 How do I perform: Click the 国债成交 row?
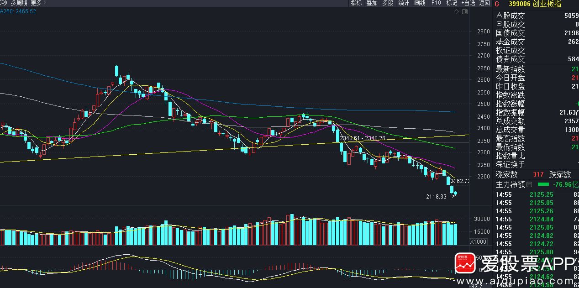coord(537,33)
